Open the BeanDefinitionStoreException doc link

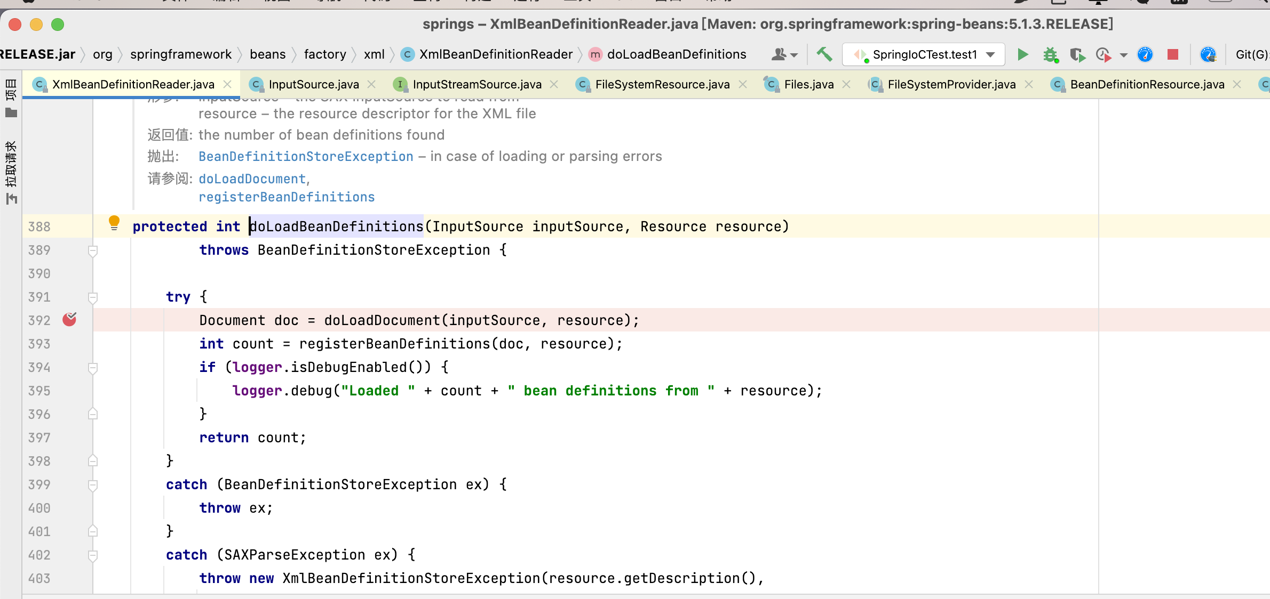click(x=306, y=156)
